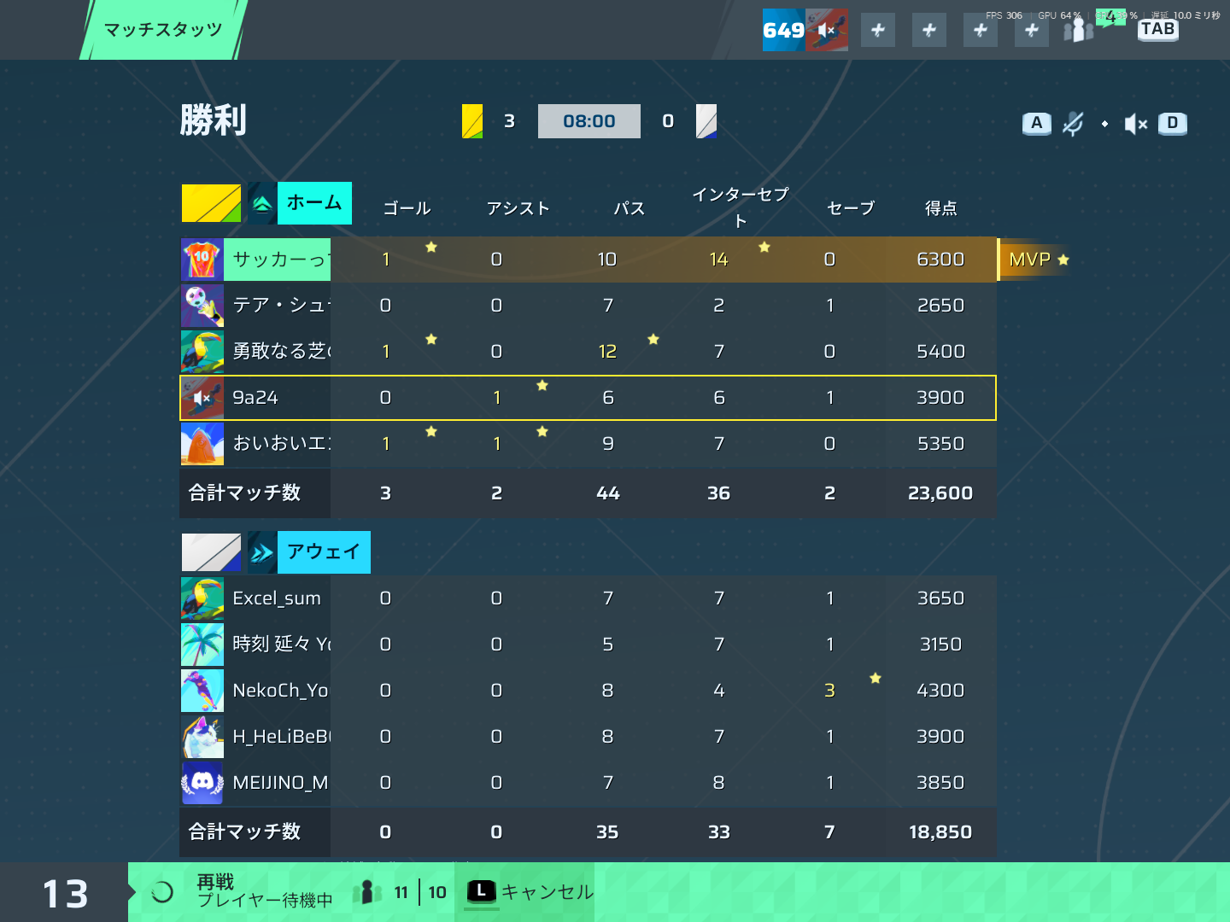Viewport: 1230px width, 922px height.
Task: Select player name 9a24
Action: point(255,398)
